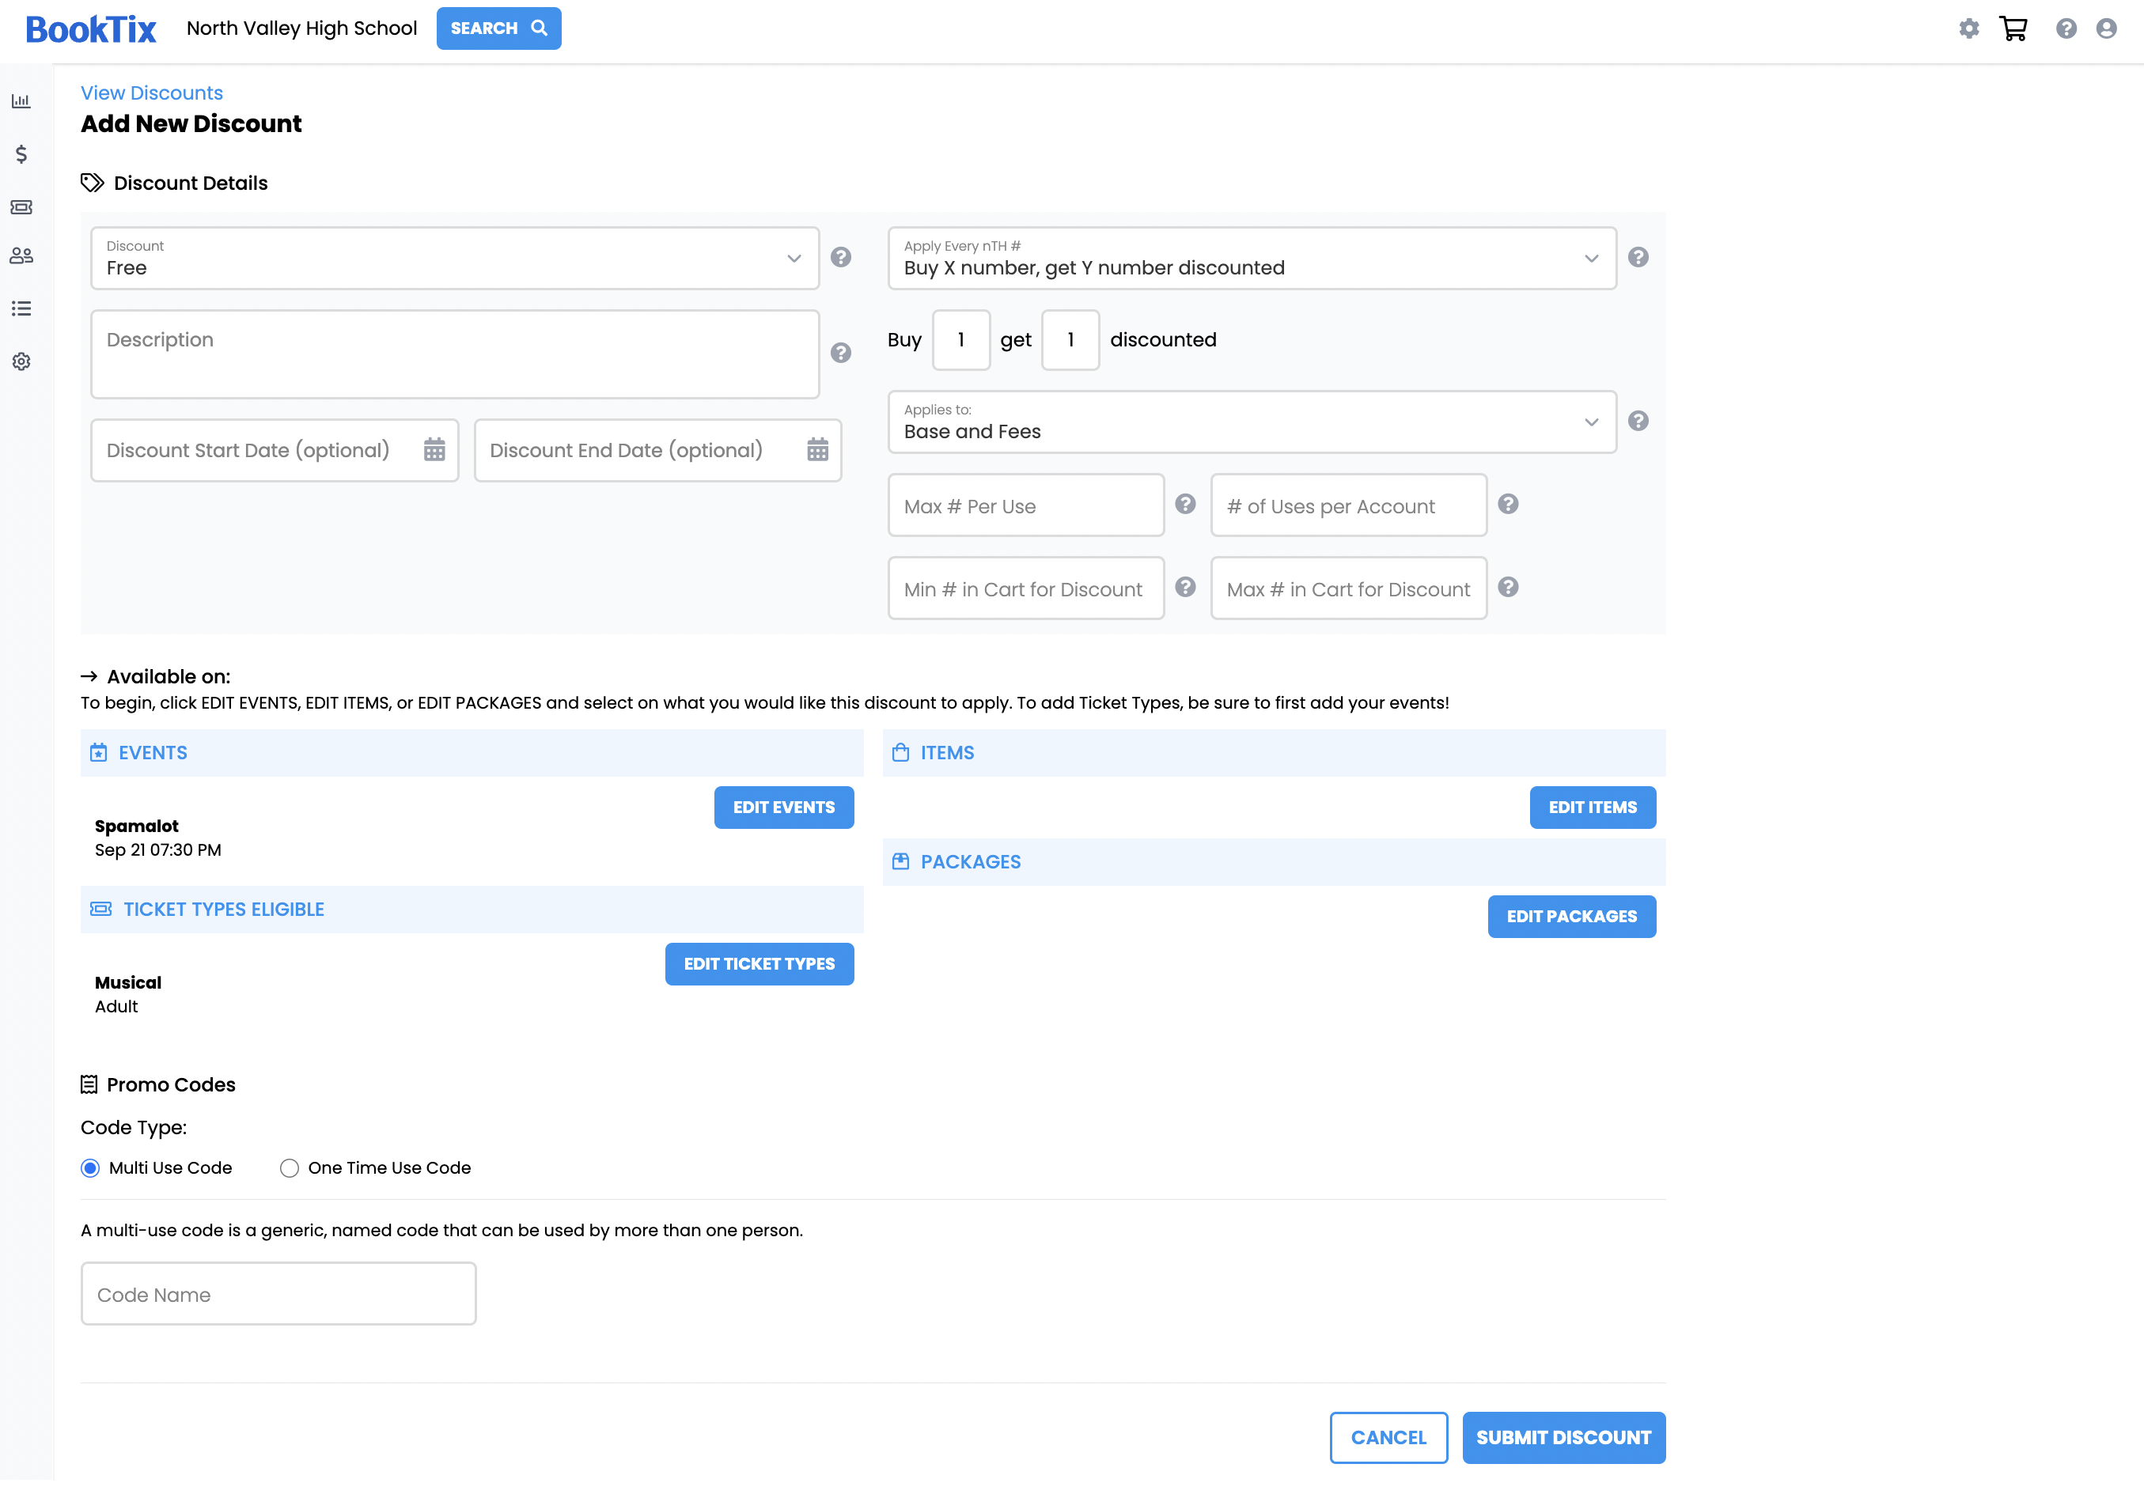Click the Adult ticket type text
Viewport: 2144px width, 1498px height.
116,1007
